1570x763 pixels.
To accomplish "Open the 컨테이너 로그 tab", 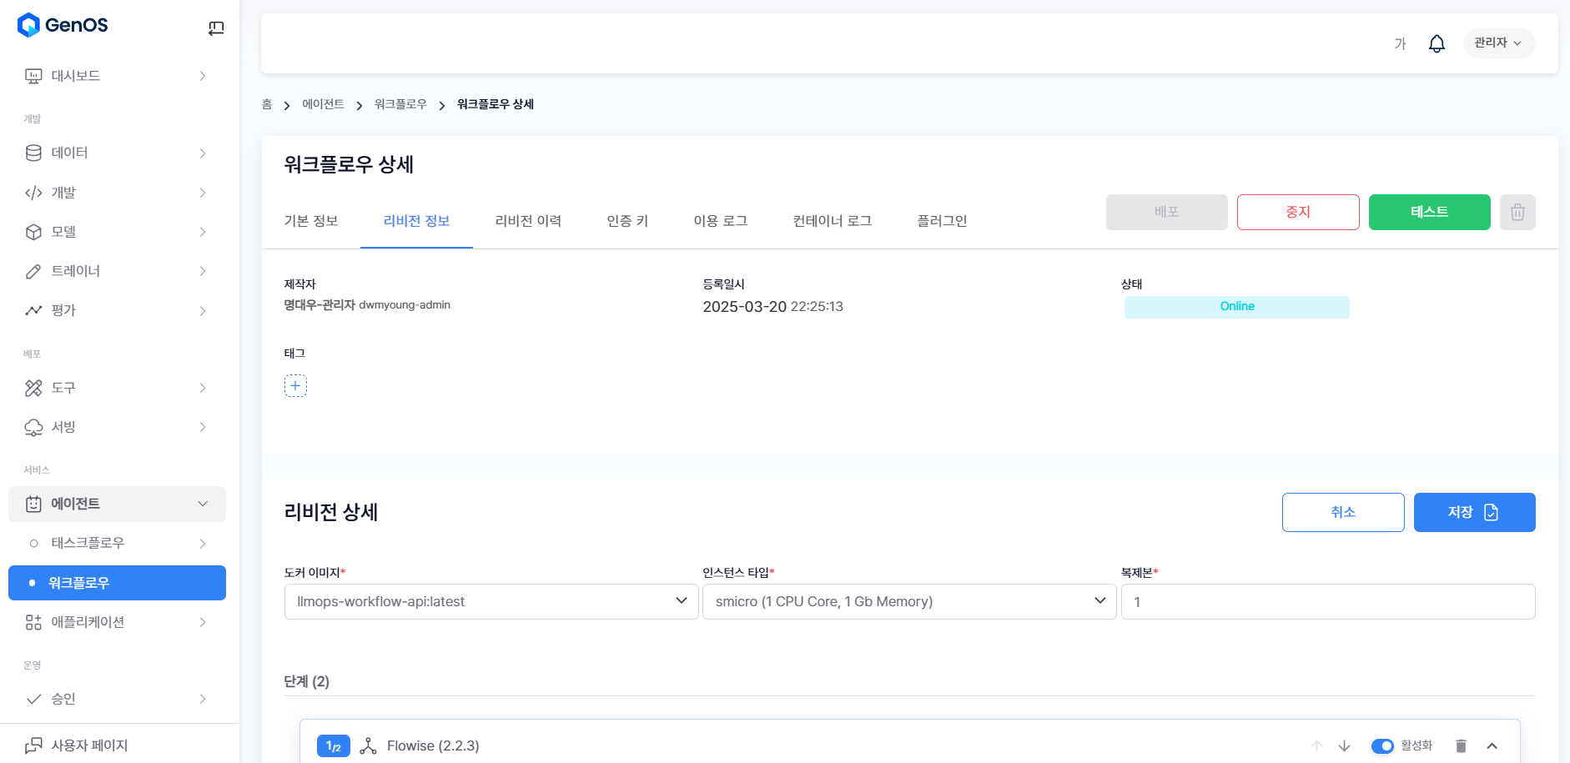I will (x=832, y=221).
